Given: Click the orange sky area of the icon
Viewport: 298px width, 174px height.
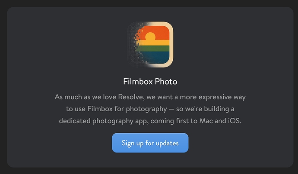Looking at the screenshot, I should [162, 32].
